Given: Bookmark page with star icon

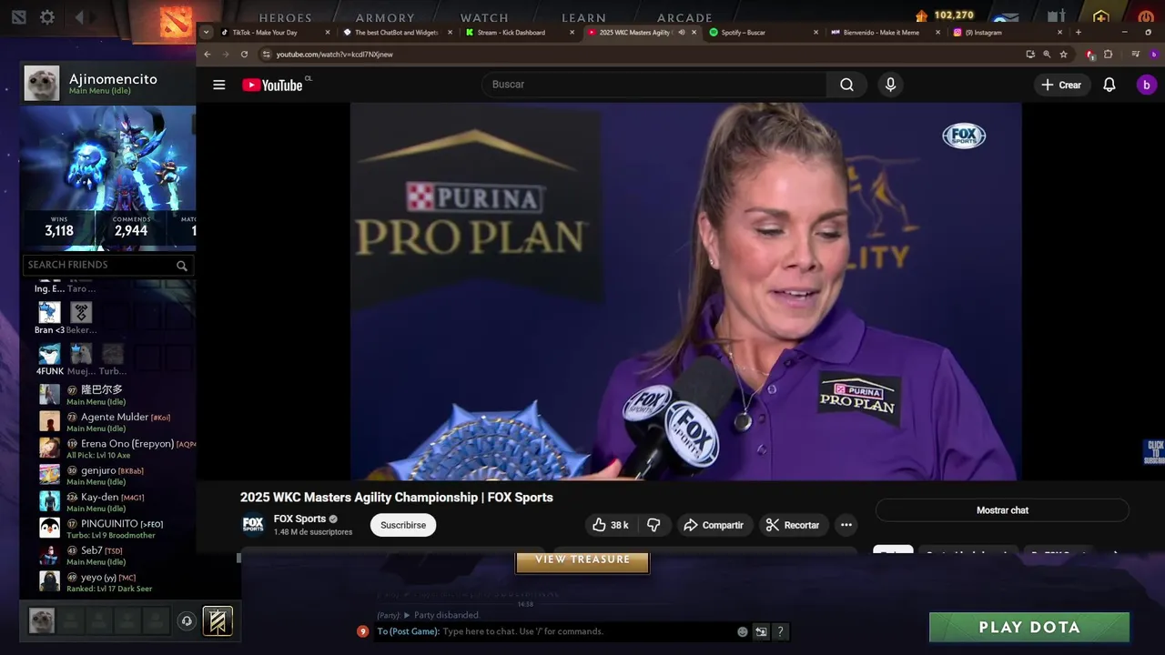Looking at the screenshot, I should [1063, 54].
